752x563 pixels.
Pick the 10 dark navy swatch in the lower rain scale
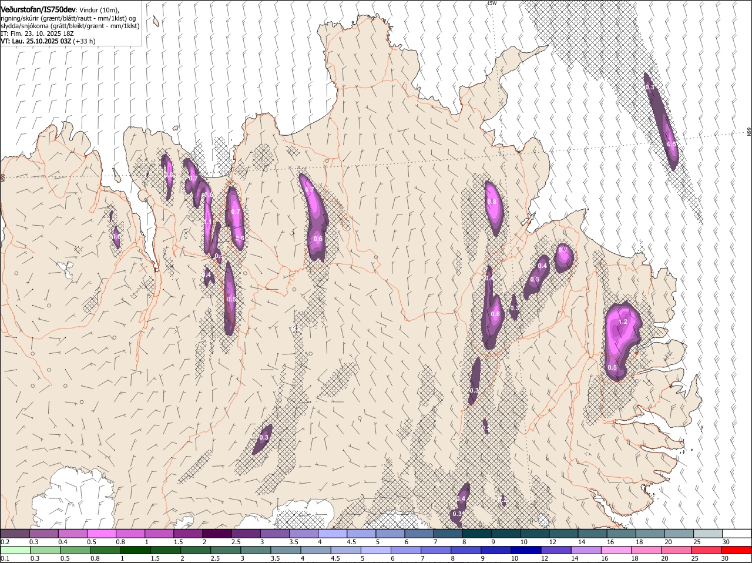coord(526,550)
